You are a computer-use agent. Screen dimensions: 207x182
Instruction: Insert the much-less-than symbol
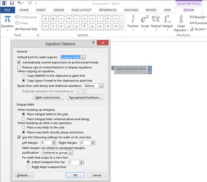click(45, 26)
